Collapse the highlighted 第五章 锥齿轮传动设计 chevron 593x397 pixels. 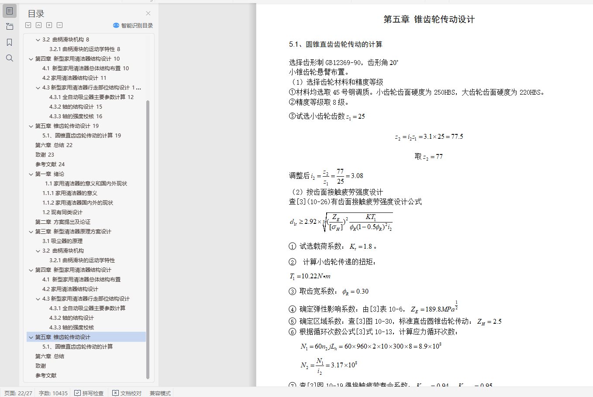tap(31, 337)
